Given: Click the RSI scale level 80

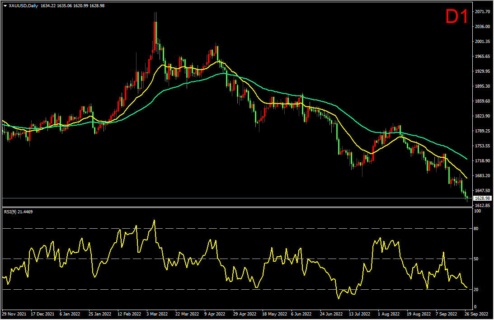Looking at the screenshot, I should pos(476,229).
